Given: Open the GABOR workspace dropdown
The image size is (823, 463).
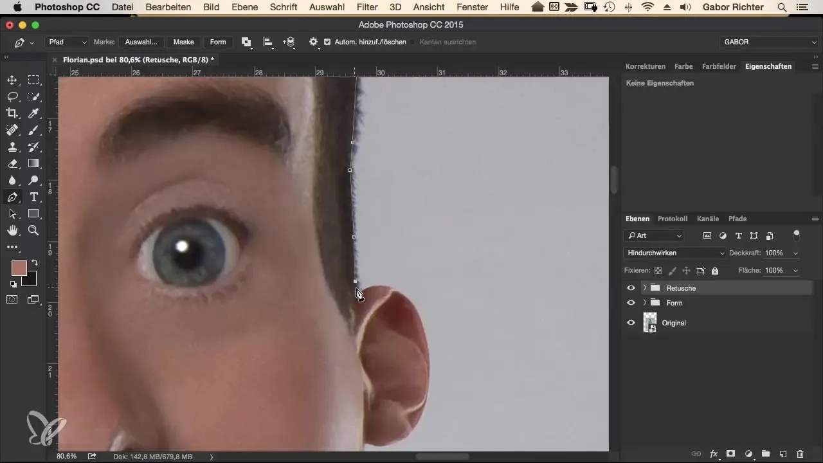Looking at the screenshot, I should [769, 42].
